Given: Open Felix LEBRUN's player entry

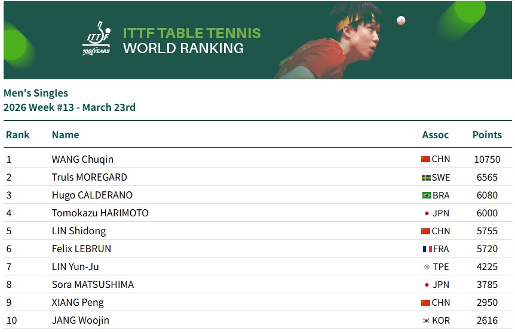Looking at the screenshot, I should (x=81, y=249).
